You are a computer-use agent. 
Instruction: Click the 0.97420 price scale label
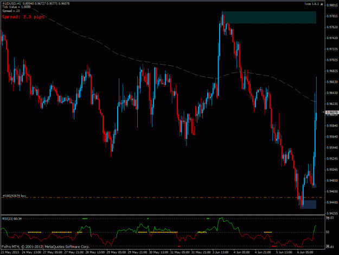point(332,38)
